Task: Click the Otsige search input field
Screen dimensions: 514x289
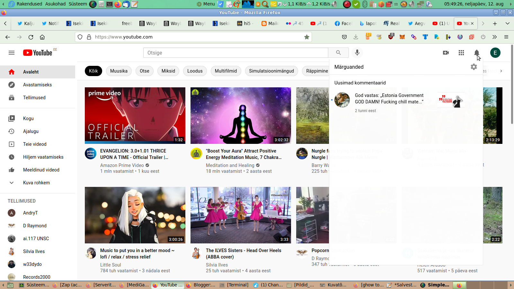Action: coord(235,53)
